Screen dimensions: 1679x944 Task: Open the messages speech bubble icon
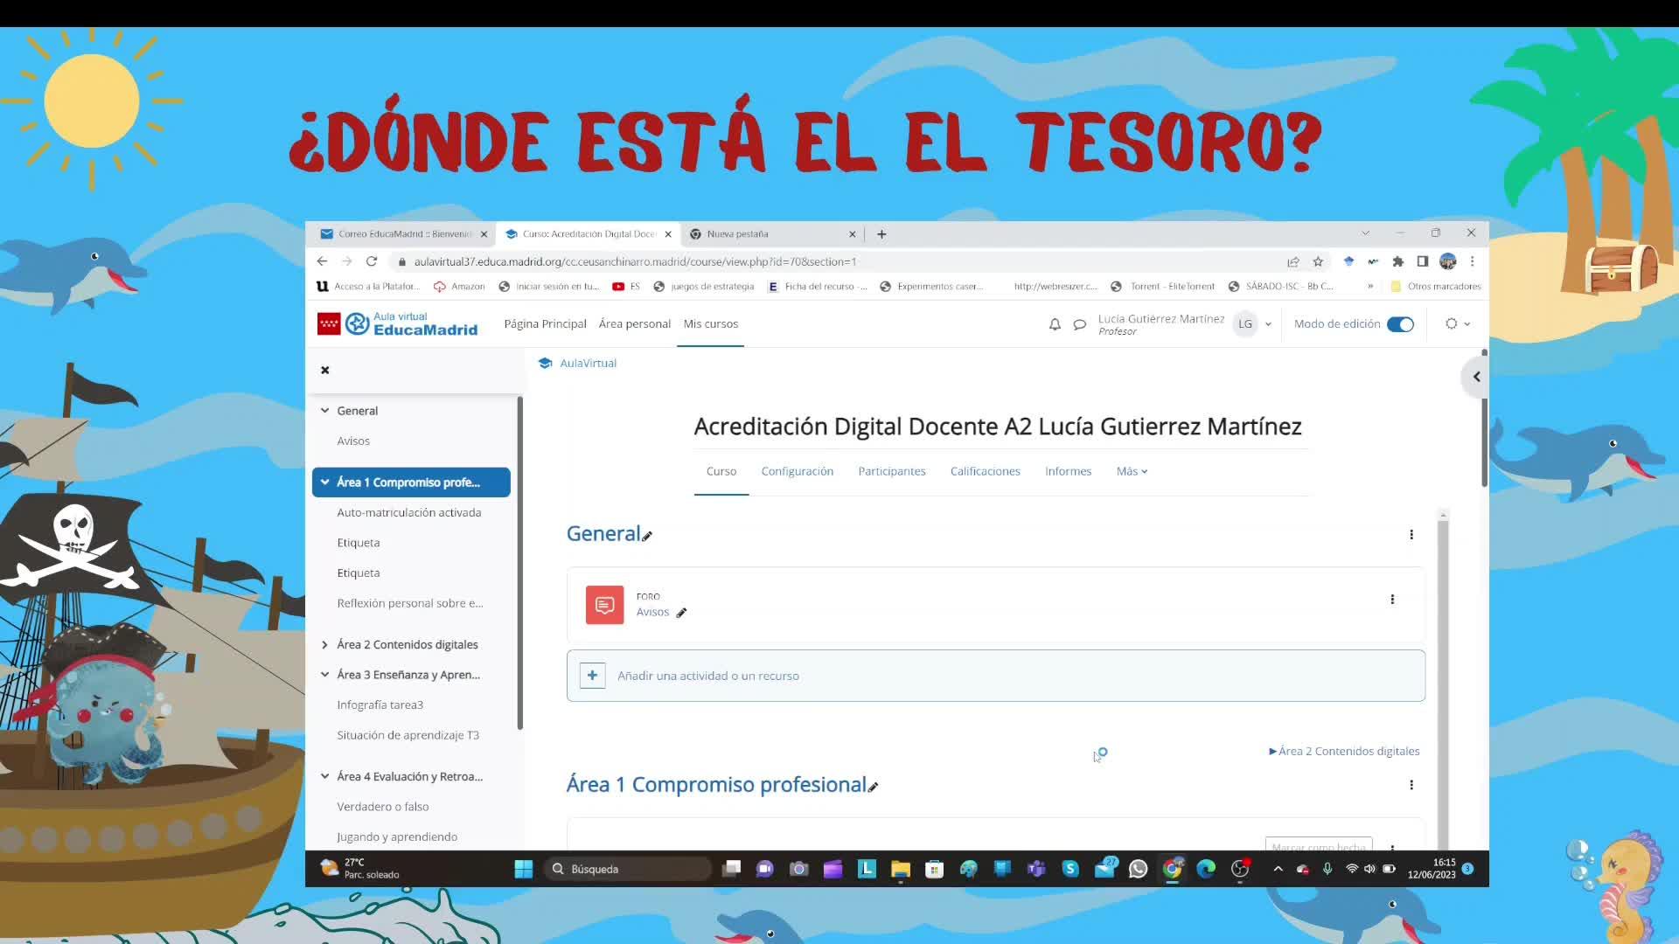[x=1080, y=324]
